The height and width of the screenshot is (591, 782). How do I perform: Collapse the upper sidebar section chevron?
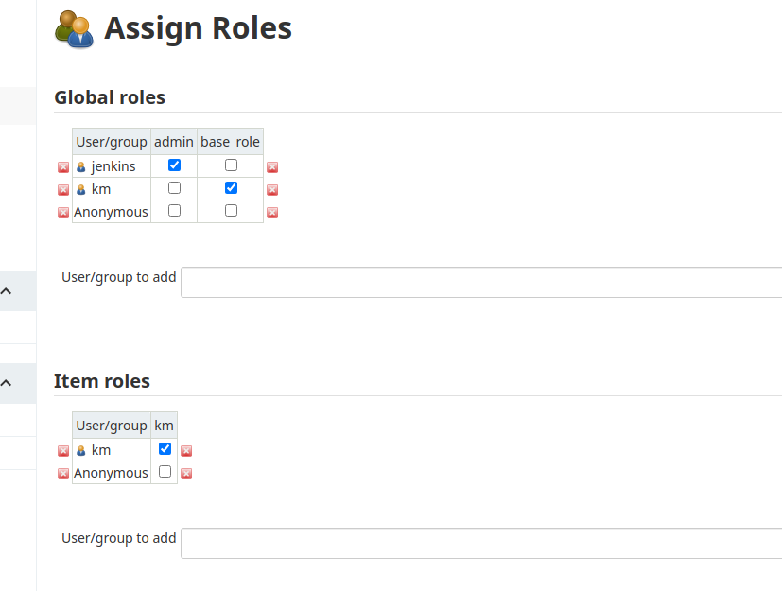click(x=7, y=291)
